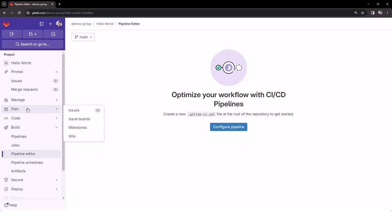Click the Manage section people icon

6,100
